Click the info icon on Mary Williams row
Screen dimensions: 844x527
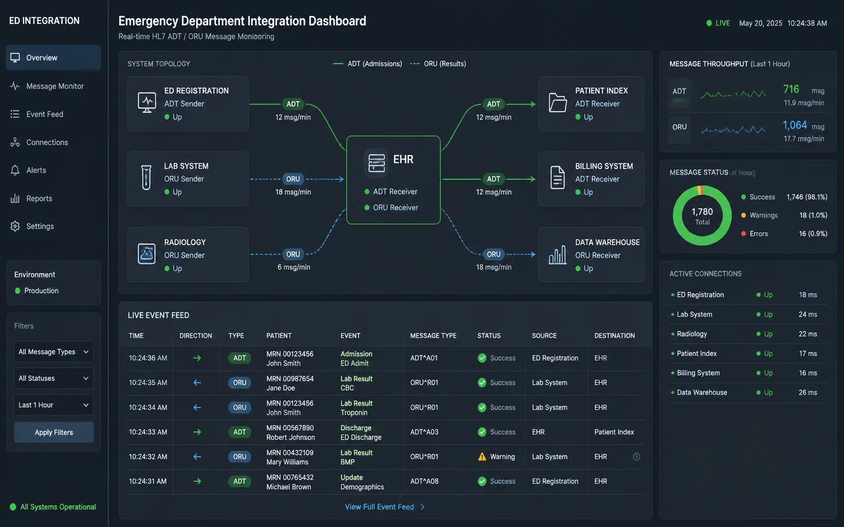tap(636, 457)
